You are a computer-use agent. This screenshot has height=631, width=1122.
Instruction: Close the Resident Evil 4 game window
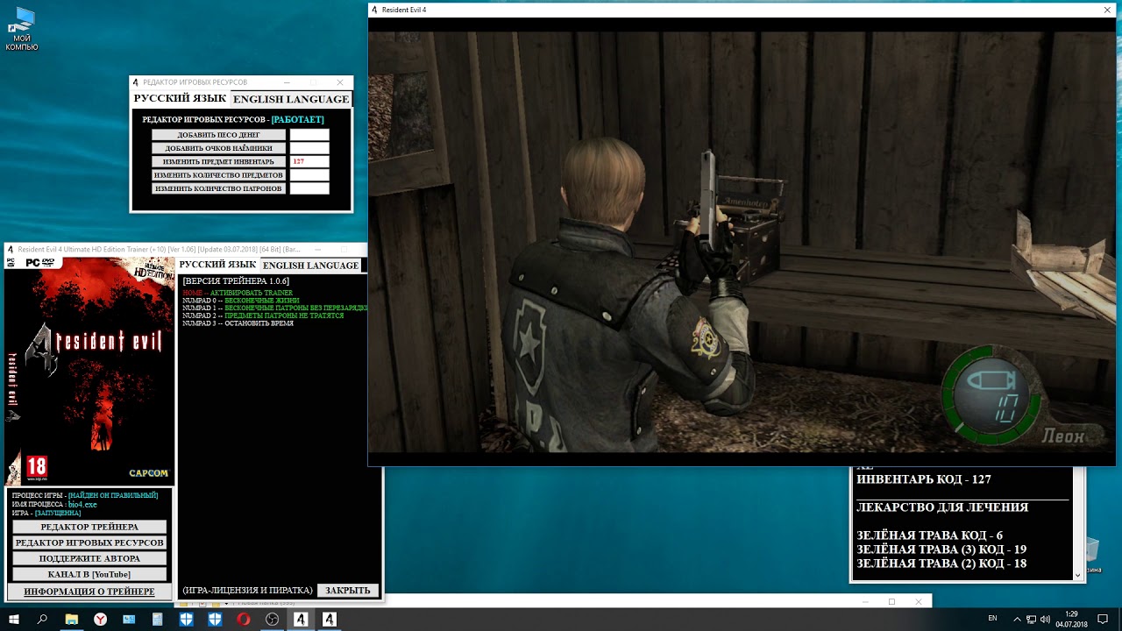tap(1107, 10)
